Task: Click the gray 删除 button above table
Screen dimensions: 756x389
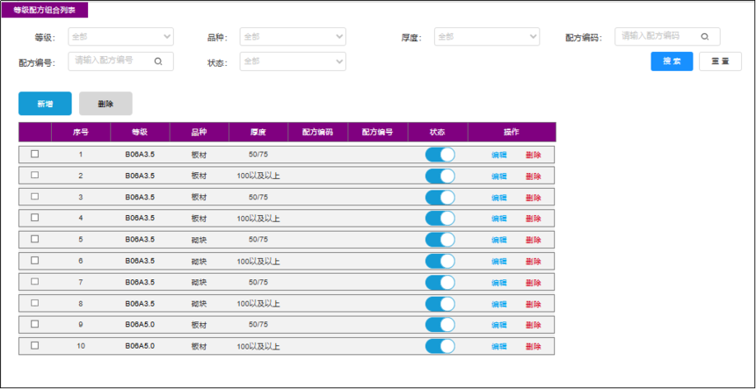Action: pyautogui.click(x=105, y=104)
